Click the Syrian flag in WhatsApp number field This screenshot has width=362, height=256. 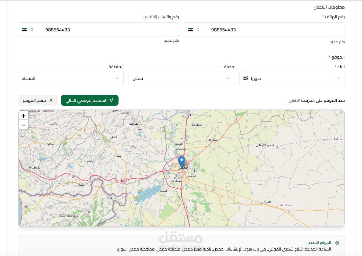pos(24,30)
